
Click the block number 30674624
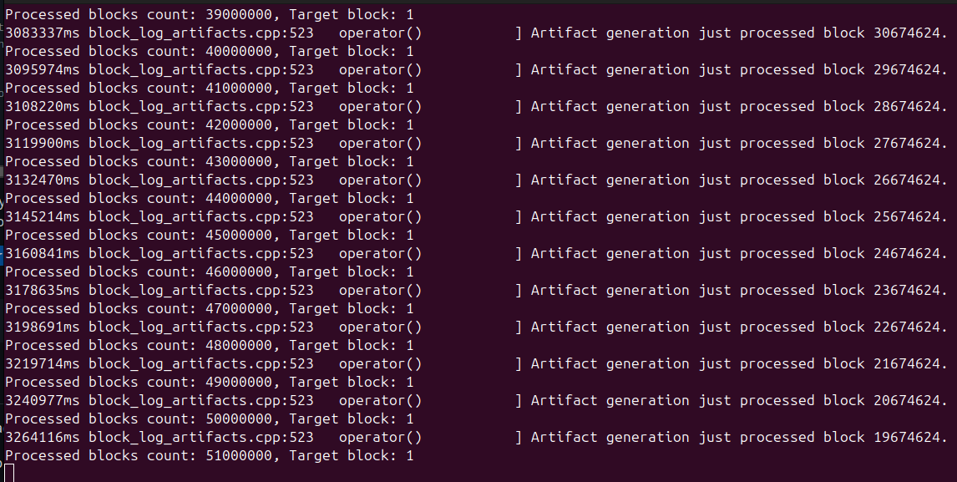tap(906, 33)
